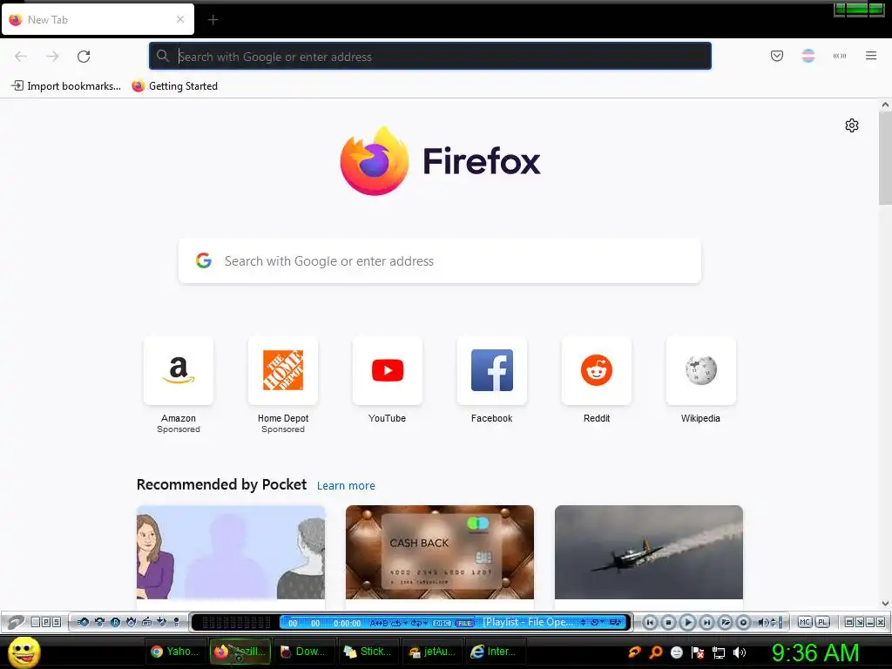Switch to Mozilla Firefox taskbar button
The width and height of the screenshot is (892, 669).
[240, 652]
